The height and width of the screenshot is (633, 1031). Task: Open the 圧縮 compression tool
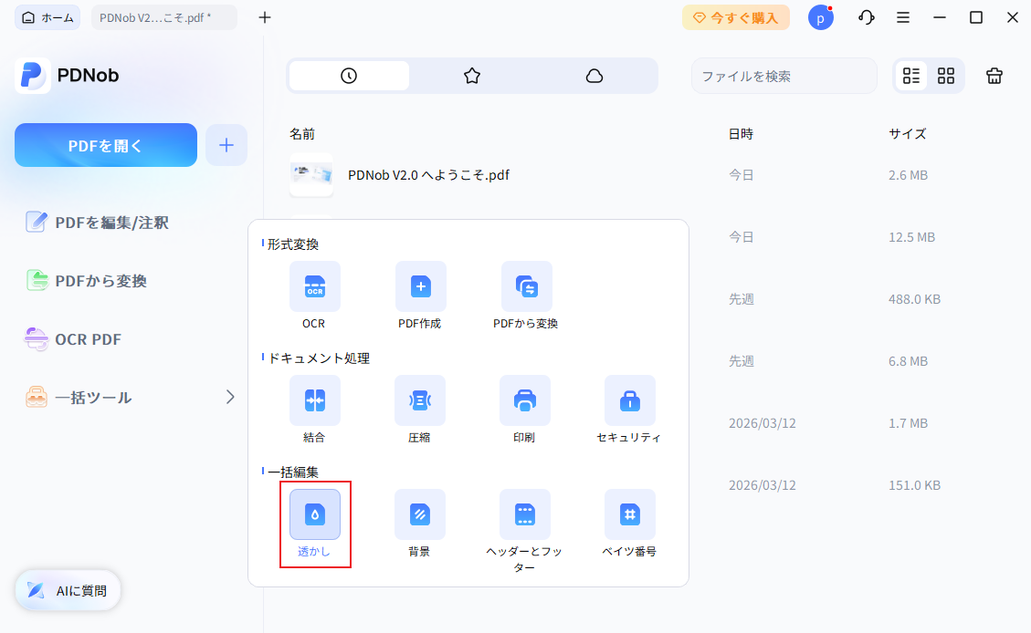point(420,400)
